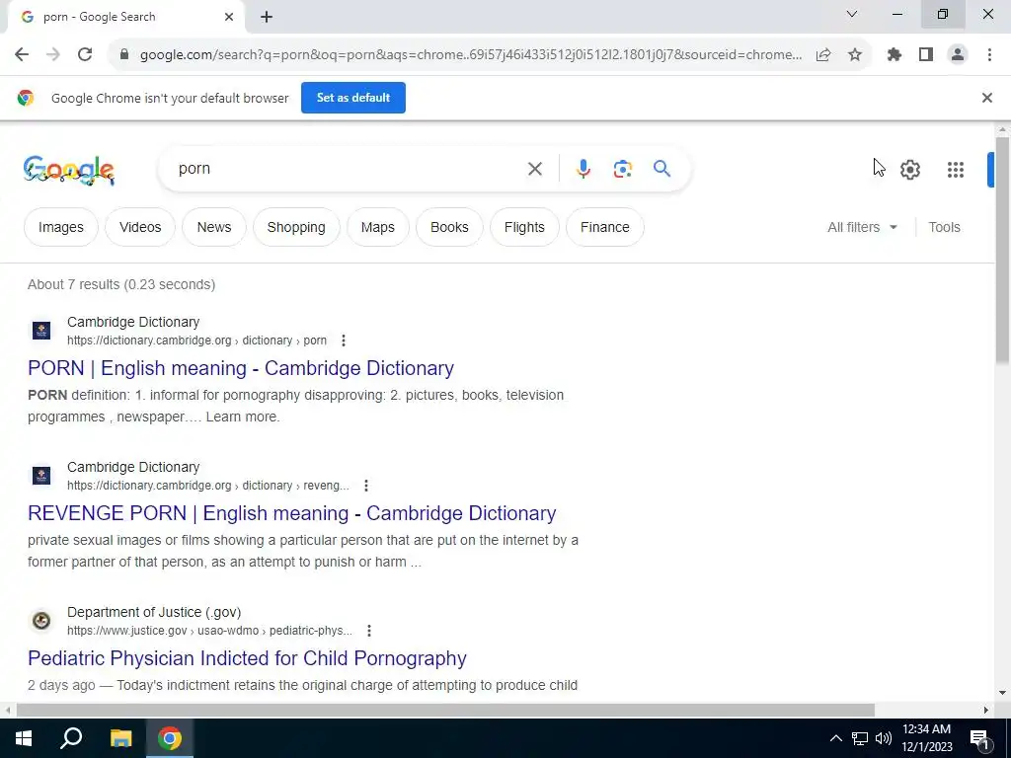
Task: Open a new tab with the plus button
Action: [x=267, y=18]
